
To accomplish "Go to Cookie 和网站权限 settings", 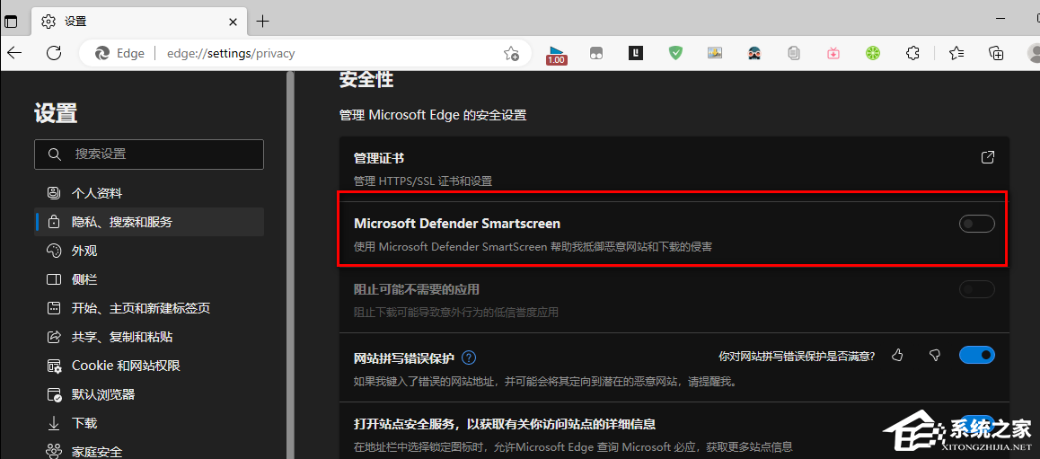I will point(126,366).
